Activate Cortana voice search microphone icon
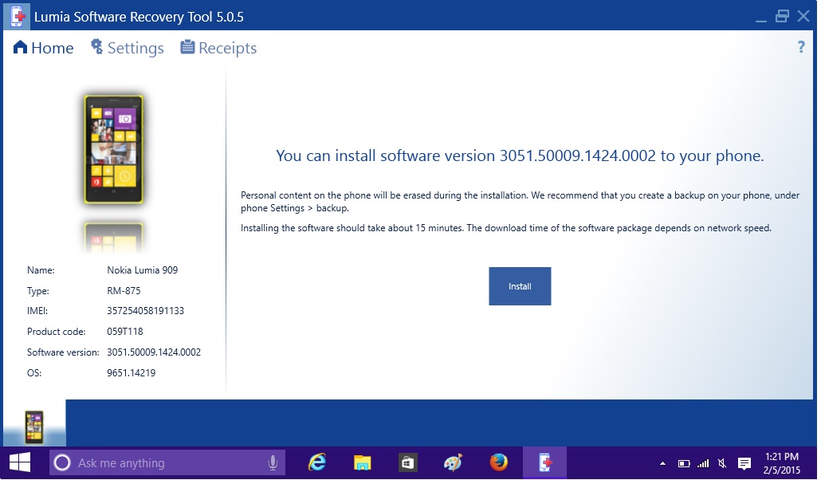821x480 pixels. pos(272,462)
